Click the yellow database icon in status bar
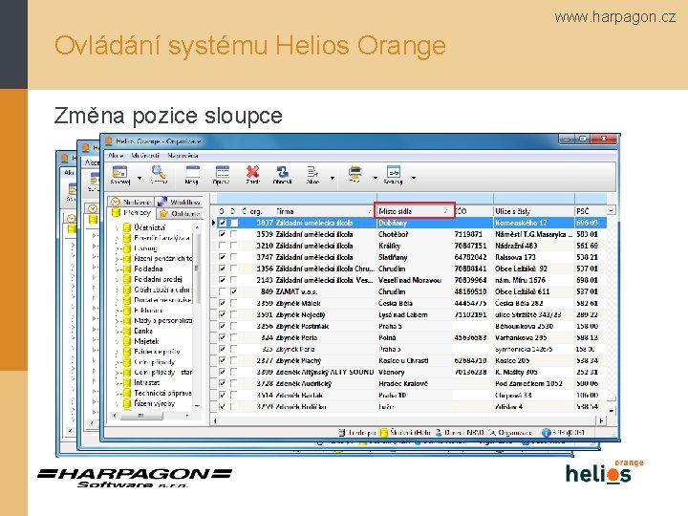688x516 pixels. coord(384,433)
